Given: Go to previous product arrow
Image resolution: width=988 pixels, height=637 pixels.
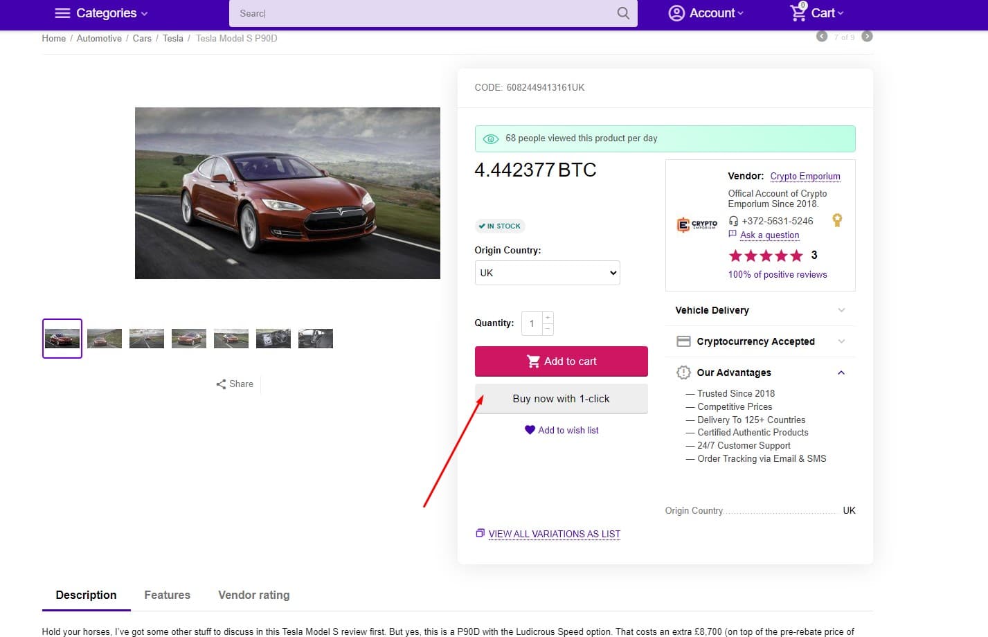Looking at the screenshot, I should click(x=822, y=37).
